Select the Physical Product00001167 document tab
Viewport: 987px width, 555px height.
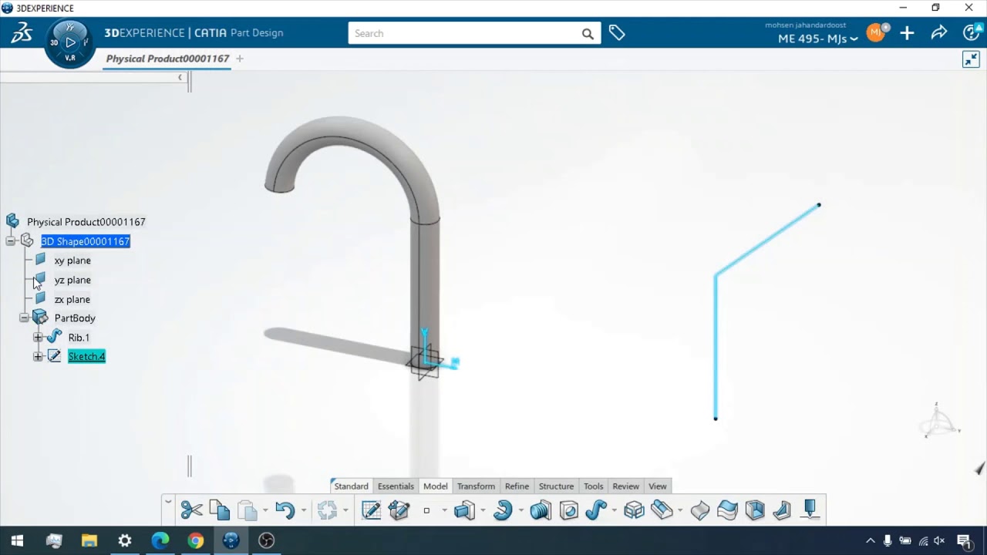point(167,59)
